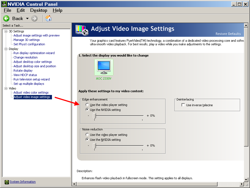The image size is (250, 188).
Task: Select Noise reduction 'Use the video player setting'
Action: tap(87, 134)
